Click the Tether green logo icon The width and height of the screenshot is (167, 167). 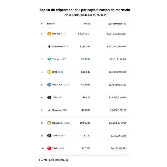(49, 59)
